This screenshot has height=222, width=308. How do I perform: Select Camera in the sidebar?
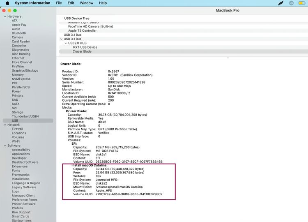click(x=18, y=37)
